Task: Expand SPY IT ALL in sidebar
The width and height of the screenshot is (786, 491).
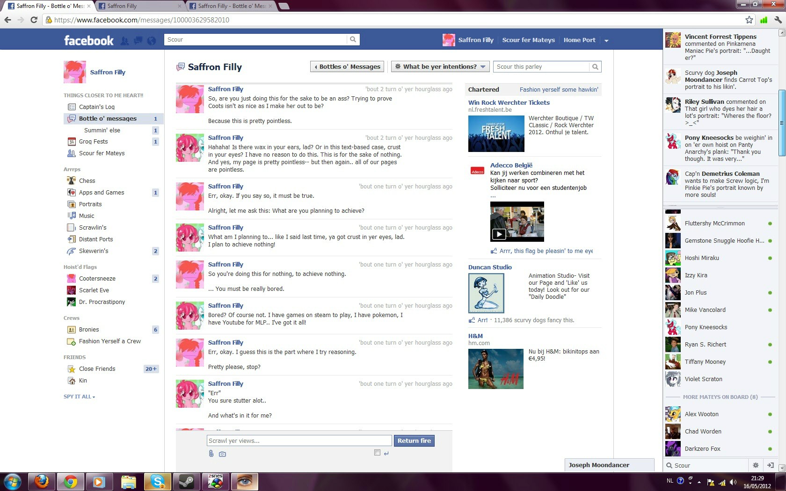Action: (x=79, y=397)
